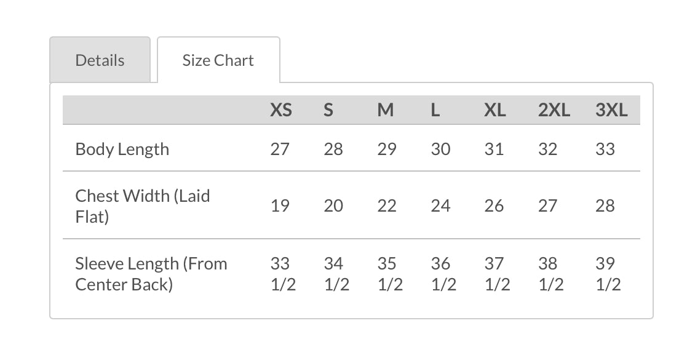Click the S size column header
Image resolution: width=695 pixels, height=363 pixels.
328,110
